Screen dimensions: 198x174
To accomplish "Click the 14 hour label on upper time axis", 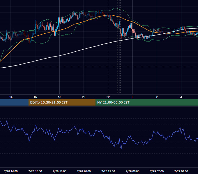I will (x=11, y=97).
